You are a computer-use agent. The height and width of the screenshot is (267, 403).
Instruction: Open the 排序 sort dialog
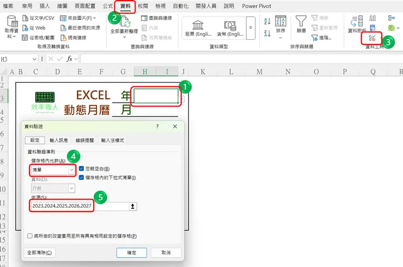tap(280, 24)
